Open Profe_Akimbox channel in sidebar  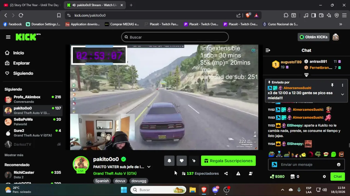point(33,99)
